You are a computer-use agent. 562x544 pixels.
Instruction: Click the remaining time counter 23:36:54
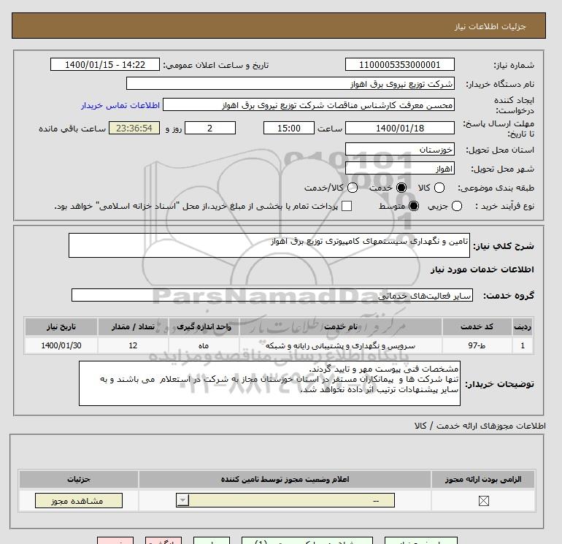point(134,128)
